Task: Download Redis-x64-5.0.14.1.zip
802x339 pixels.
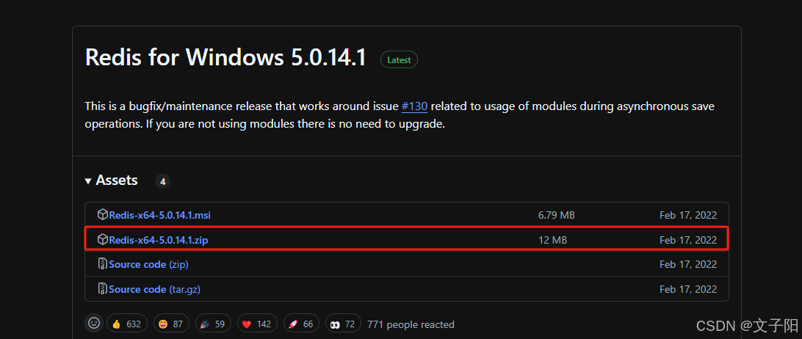Action: [x=159, y=240]
